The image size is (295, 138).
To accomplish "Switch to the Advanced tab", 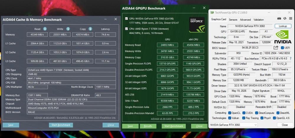I will pyautogui.click(x=245, y=19).
